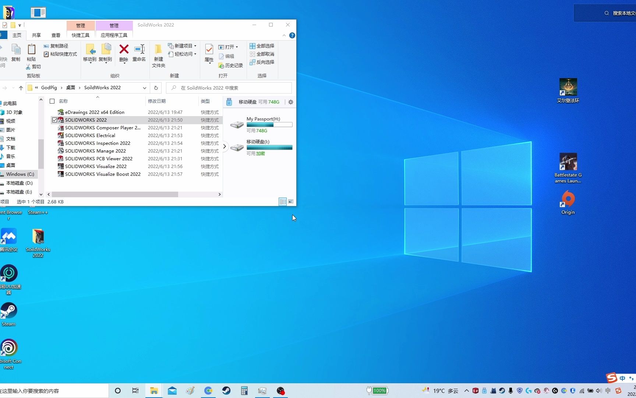The height and width of the screenshot is (398, 636).
Task: Open the Easy access (轻松访问) dropdown
Action: pos(182,54)
